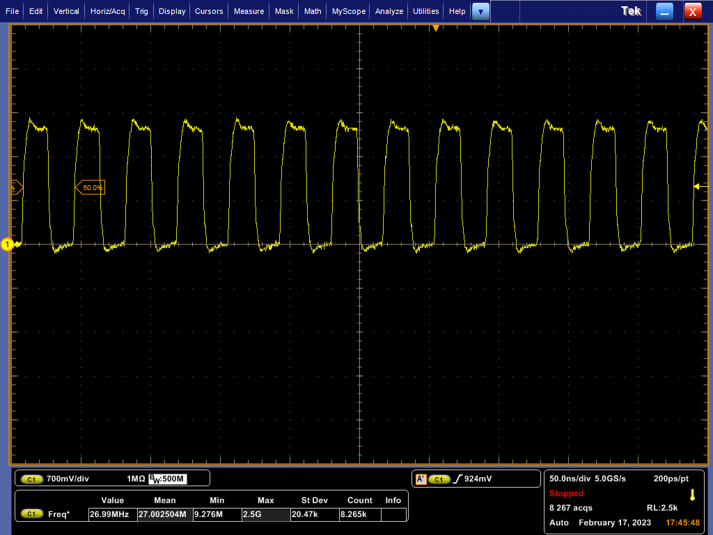Open the MyScope menu
Screen dimensions: 713x535
tap(348, 11)
